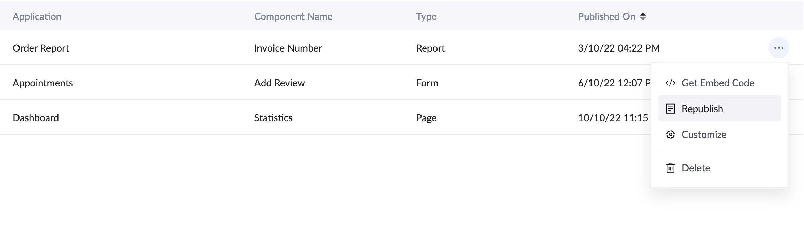804x230 pixels.
Task: Select Customize in the dropdown menu
Action: pos(704,135)
